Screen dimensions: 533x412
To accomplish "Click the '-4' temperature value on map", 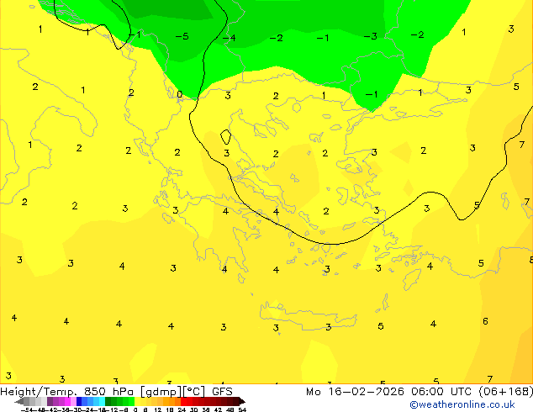I will pos(230,37).
